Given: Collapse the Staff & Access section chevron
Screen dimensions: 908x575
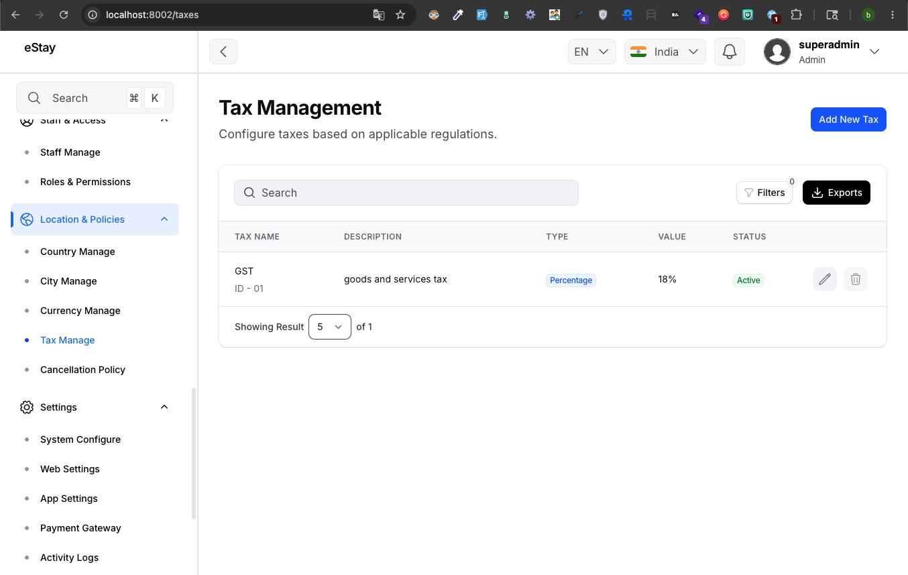Looking at the screenshot, I should 164,121.
